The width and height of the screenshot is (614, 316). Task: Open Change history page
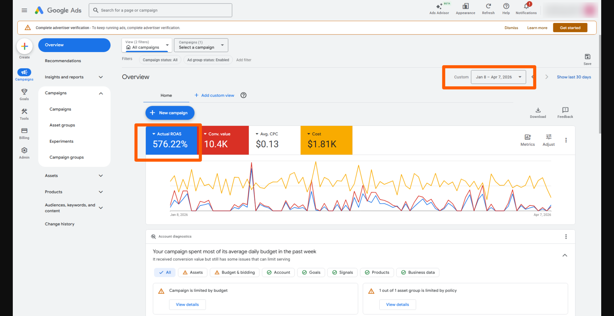pyautogui.click(x=60, y=224)
